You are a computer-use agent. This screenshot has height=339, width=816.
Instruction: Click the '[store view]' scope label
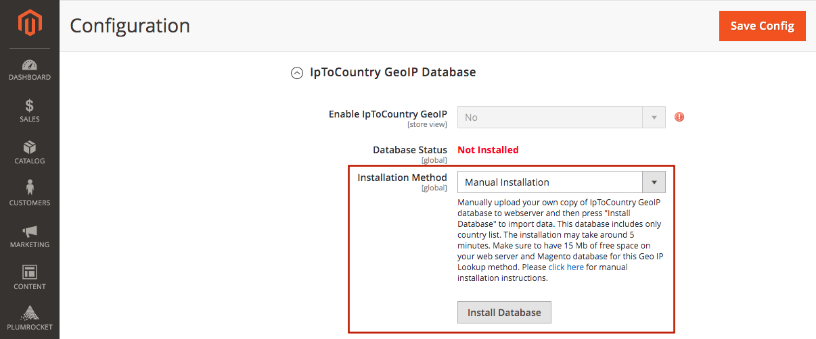(x=427, y=124)
